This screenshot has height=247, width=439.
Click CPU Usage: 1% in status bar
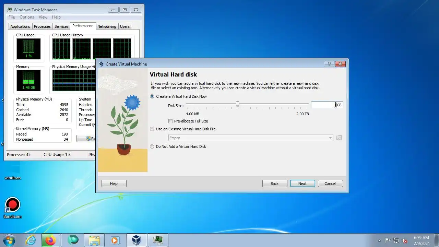click(x=57, y=155)
